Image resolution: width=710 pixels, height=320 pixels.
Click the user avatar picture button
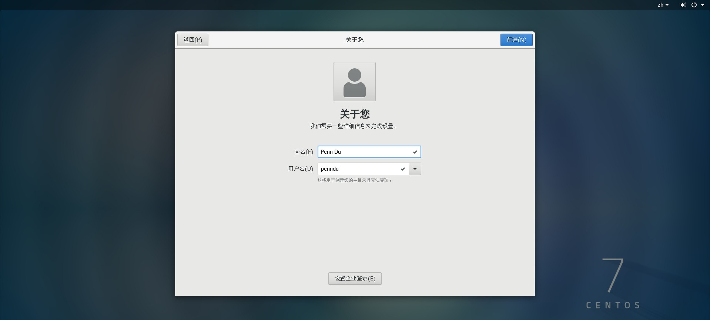coord(354,82)
